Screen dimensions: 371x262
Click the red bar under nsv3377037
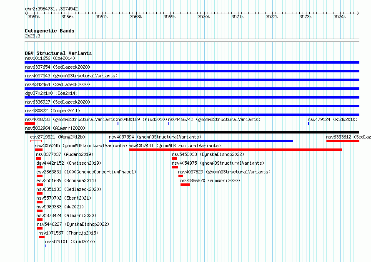tap(39, 158)
